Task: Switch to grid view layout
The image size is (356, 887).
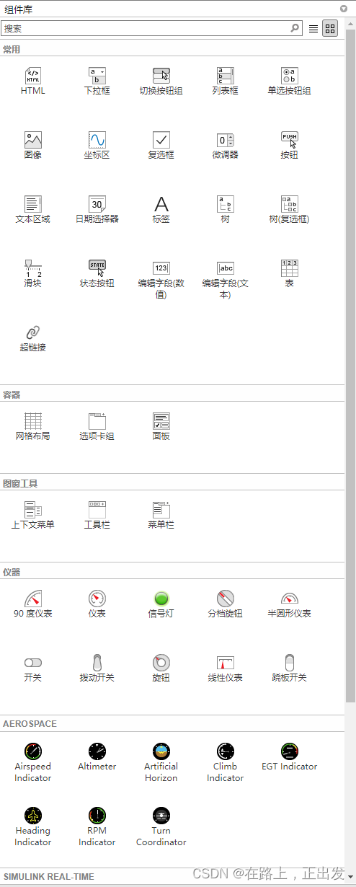Action: [x=330, y=29]
